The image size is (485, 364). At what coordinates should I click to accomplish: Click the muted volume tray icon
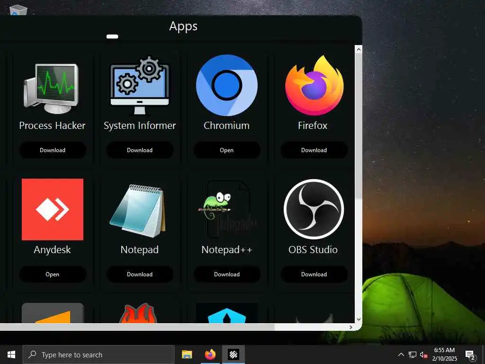tap(423, 355)
